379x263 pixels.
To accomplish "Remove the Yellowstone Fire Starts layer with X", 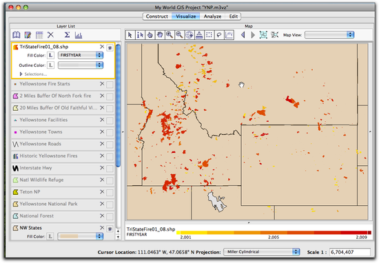I will (102, 84).
